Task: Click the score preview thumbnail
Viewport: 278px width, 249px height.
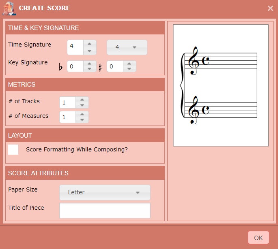Action: 221,85
